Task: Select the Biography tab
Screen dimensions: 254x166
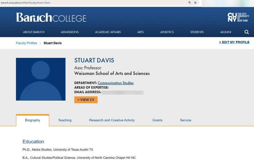Action: tap(33, 120)
